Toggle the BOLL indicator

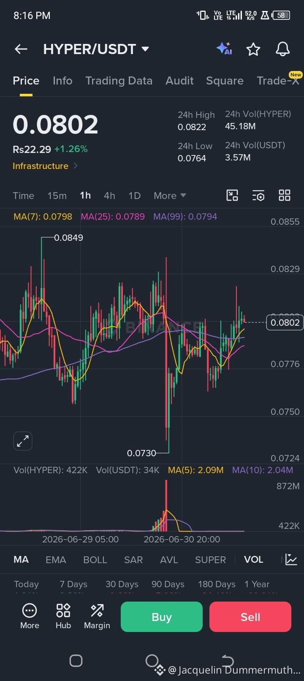click(x=95, y=560)
